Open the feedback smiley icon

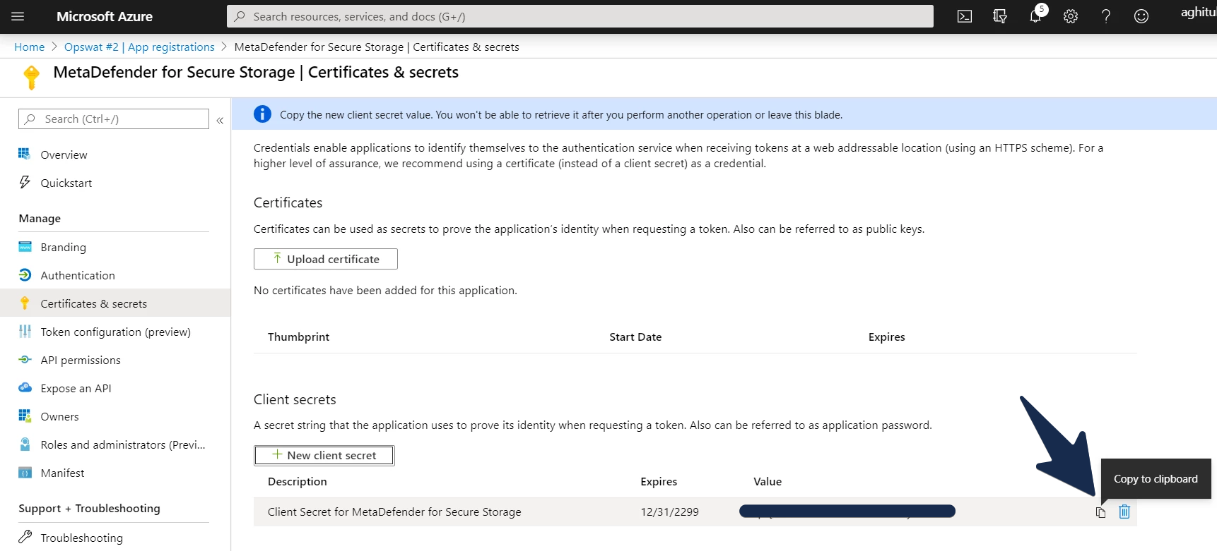pyautogui.click(x=1141, y=16)
